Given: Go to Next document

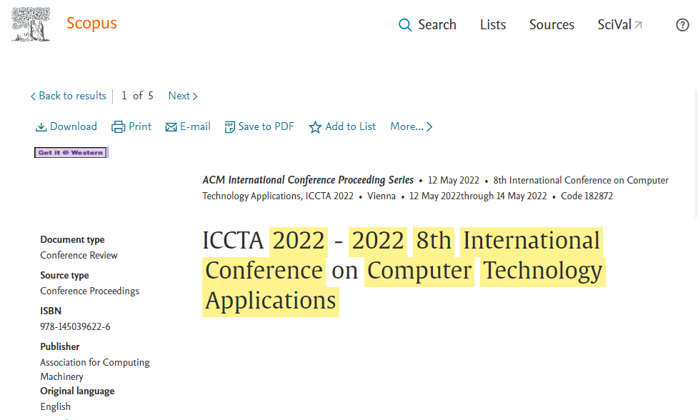Looking at the screenshot, I should 183,96.
